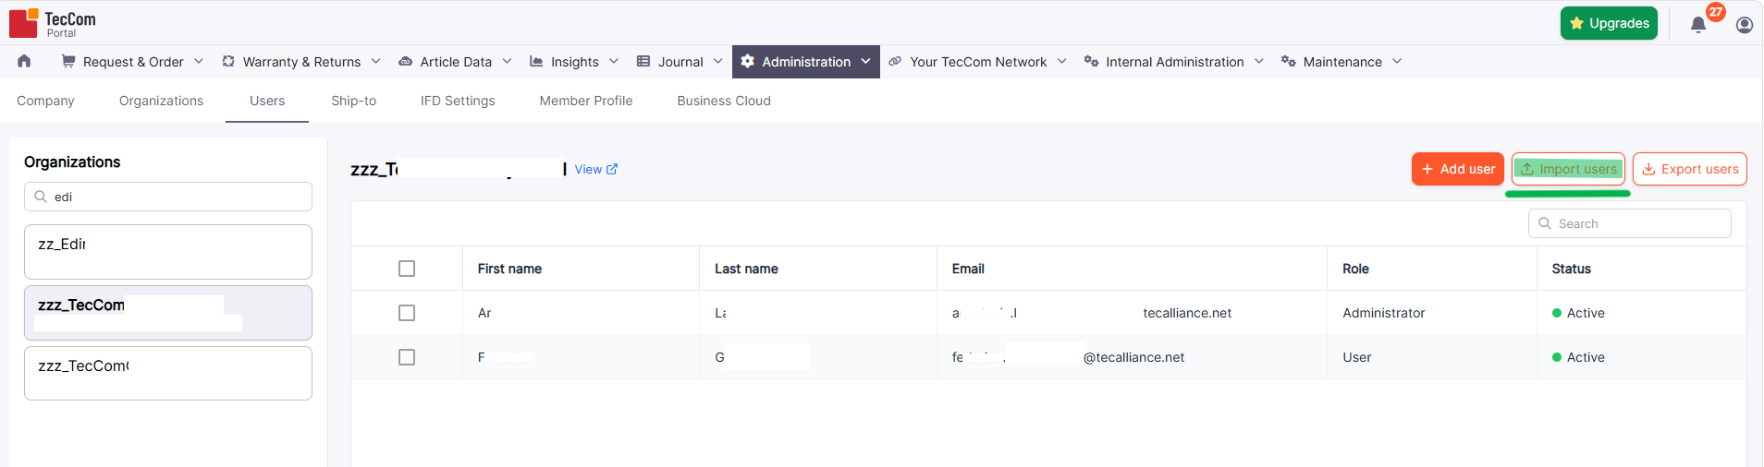Click Active status in the Administrator row
This screenshot has width=1764, height=467.
1578,313
